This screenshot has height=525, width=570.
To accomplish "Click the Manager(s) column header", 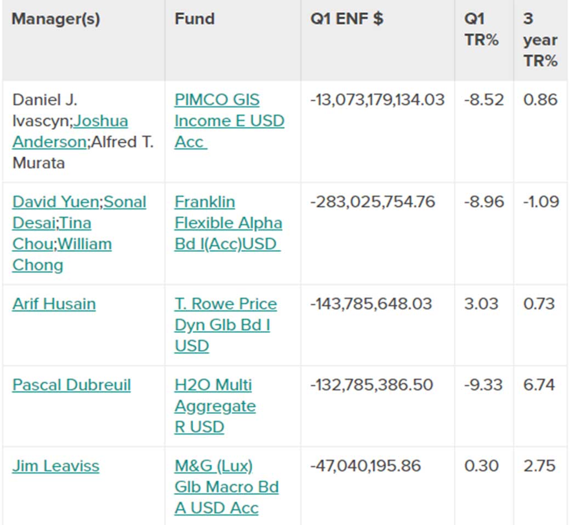I will pos(56,19).
